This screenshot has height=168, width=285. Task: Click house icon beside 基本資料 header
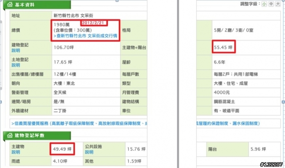[x=10, y=4]
